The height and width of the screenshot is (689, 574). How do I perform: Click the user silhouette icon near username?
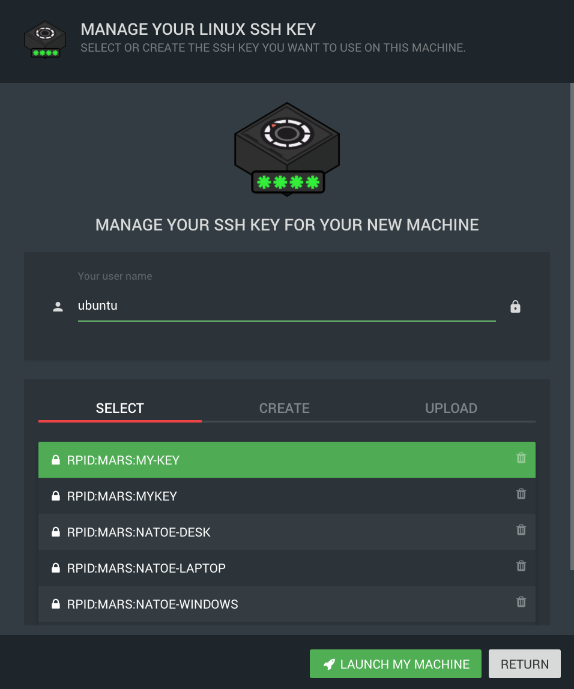(x=58, y=307)
